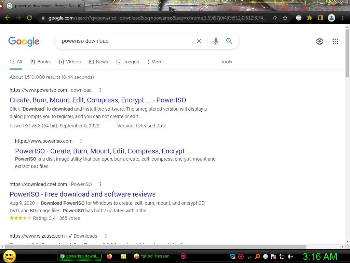The image size is (350, 263).
Task: Open the file explorer taskbar icon
Action: coord(123,256)
